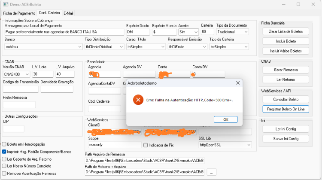Click Registrar Boleto On Line button

click(x=286, y=109)
